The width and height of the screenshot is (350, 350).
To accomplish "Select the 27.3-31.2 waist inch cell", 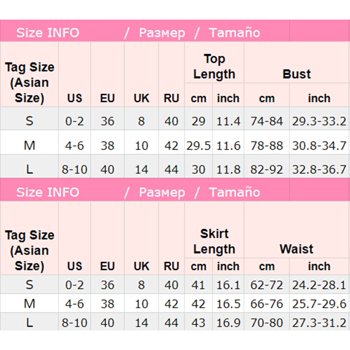I will (x=319, y=323).
